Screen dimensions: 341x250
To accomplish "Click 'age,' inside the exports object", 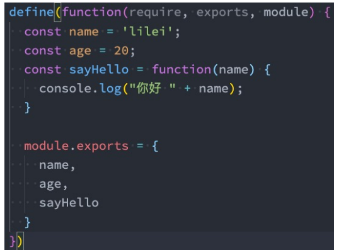I will [54, 185].
